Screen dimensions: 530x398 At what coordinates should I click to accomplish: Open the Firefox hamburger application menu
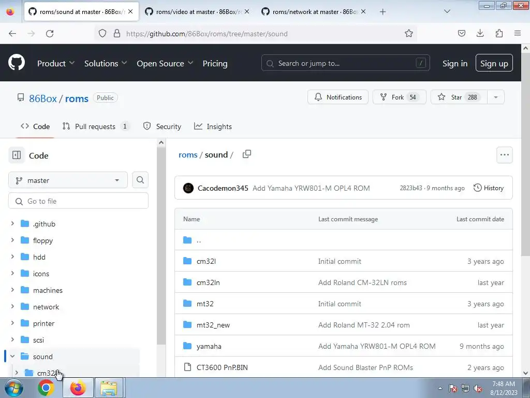518,33
